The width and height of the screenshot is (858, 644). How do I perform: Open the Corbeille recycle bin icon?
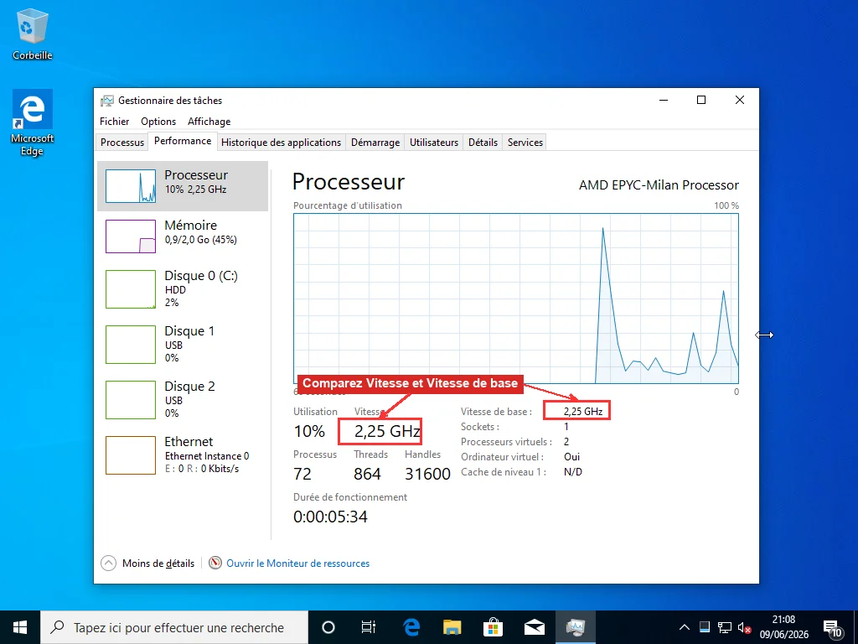click(x=33, y=34)
